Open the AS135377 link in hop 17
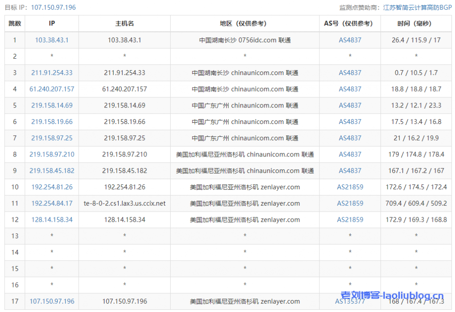This screenshot has height=312, width=455. [350, 301]
